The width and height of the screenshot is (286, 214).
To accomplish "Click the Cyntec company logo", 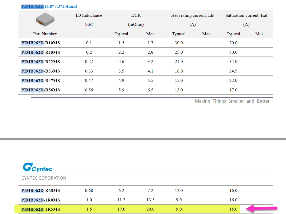I will point(38,167).
